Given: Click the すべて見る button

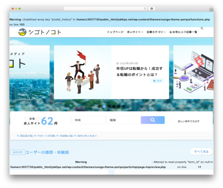Looking at the screenshot, I should pos(201,152).
